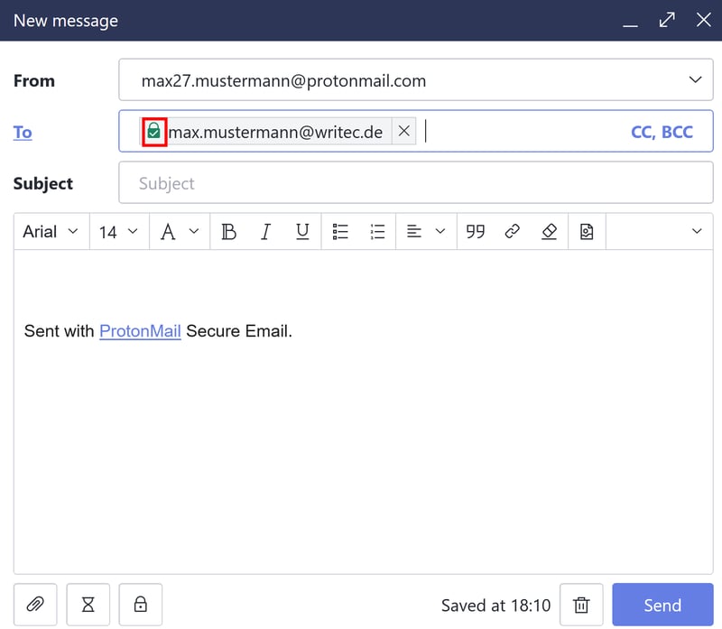722x629 pixels.
Task: Discard draft with trash icon
Action: [x=581, y=605]
